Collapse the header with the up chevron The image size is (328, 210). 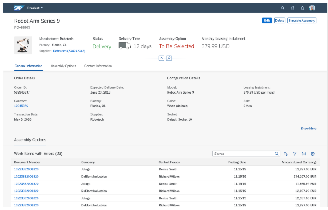161,58
